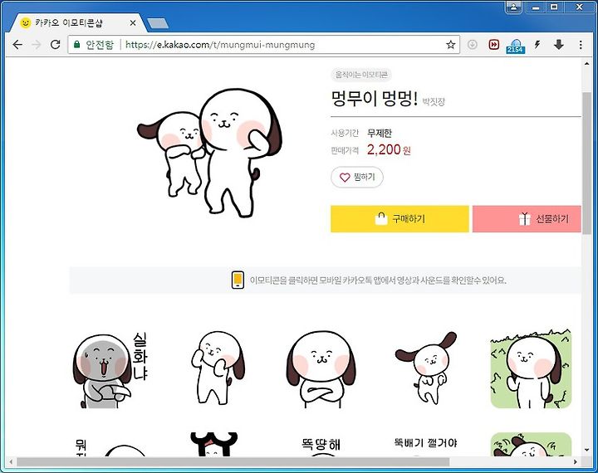The image size is (598, 473).
Task: Click the pink 선물하기 gift button
Action: tap(527, 219)
